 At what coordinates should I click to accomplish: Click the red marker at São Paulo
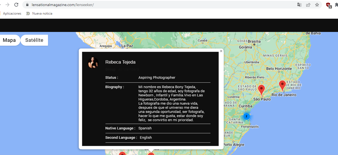(261, 89)
